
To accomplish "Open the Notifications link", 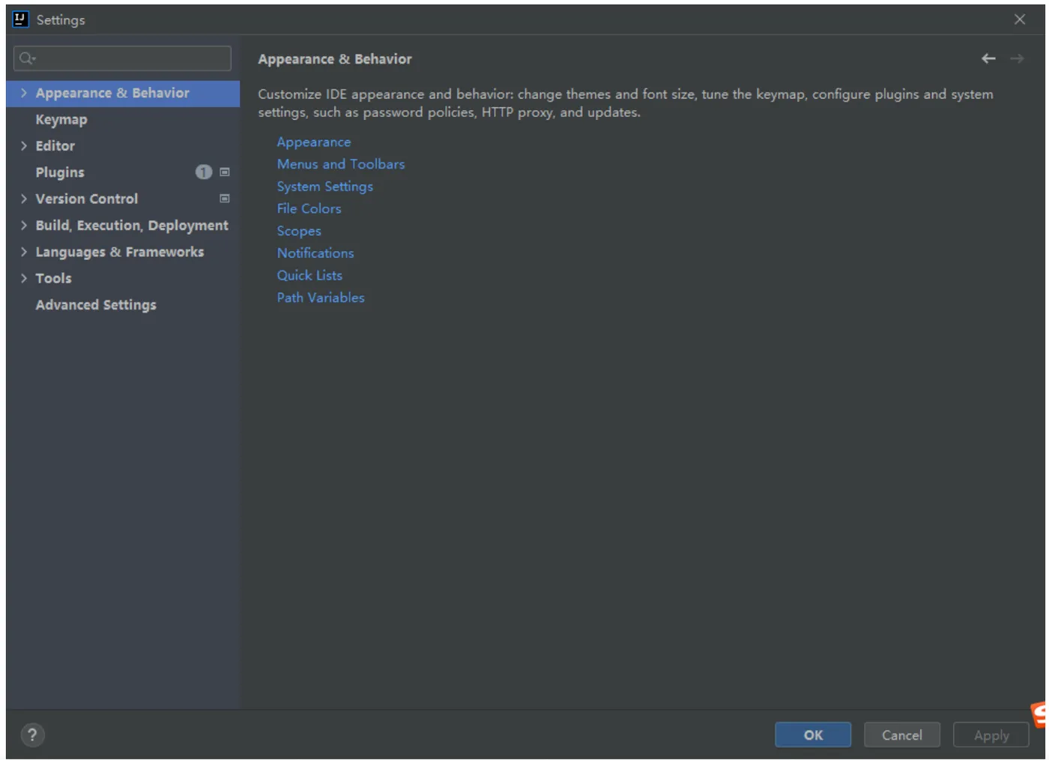I will pos(315,253).
